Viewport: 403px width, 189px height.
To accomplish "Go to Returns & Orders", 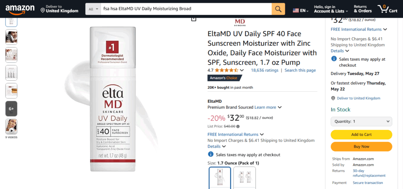I will pyautogui.click(x=362, y=9).
